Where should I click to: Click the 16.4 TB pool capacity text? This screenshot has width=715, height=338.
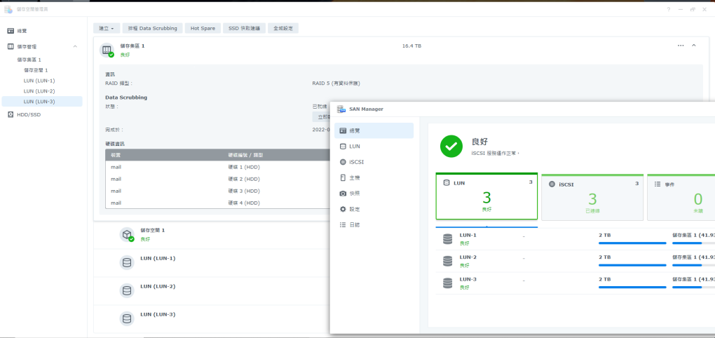tap(411, 46)
